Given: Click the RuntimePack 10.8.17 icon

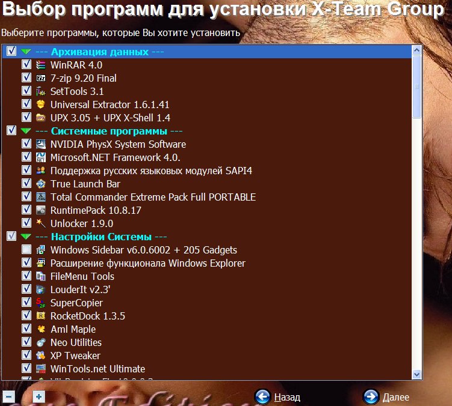Looking at the screenshot, I should click(x=41, y=210).
